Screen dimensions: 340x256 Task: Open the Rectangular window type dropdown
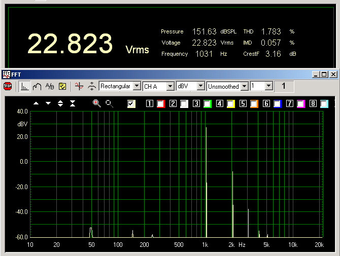[x=137, y=86]
